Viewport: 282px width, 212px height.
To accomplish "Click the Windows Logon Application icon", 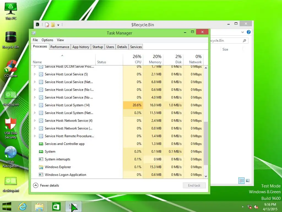I will click(41, 175).
